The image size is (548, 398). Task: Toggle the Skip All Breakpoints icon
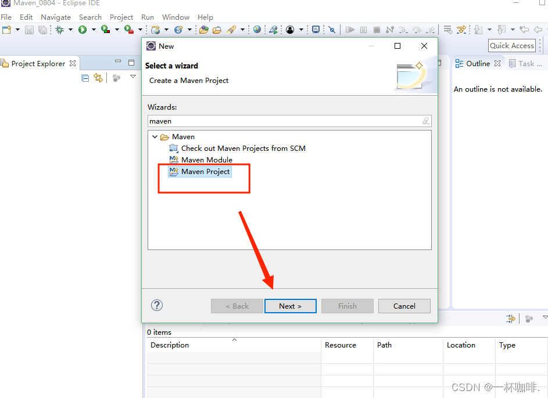pyautogui.click(x=332, y=30)
